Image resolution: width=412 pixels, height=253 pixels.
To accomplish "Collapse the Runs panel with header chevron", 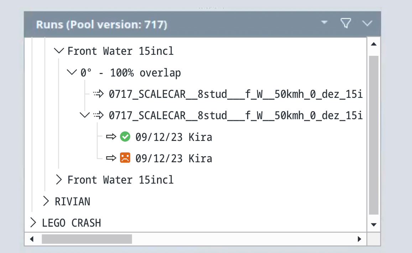I will (367, 23).
